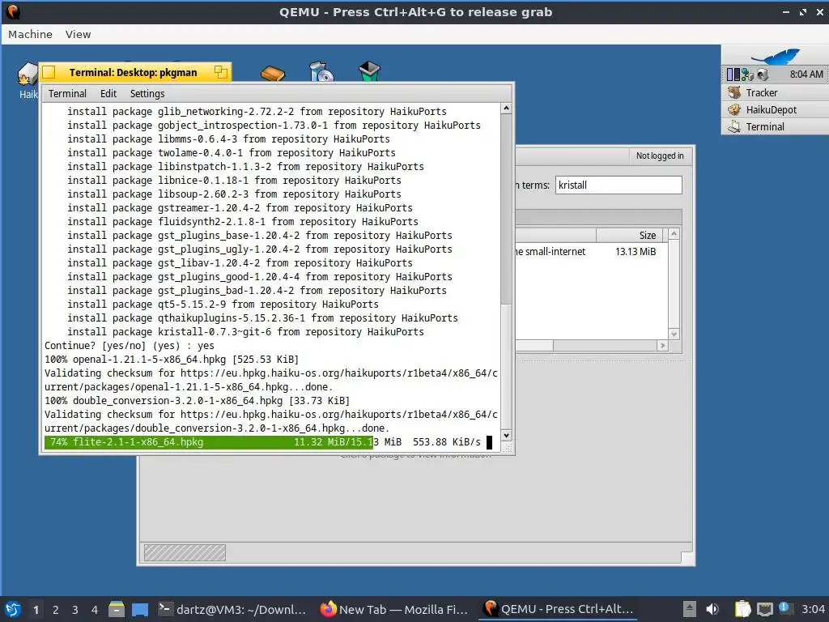Click the Terminal window close box
The width and height of the screenshot is (829, 622).
(49, 72)
